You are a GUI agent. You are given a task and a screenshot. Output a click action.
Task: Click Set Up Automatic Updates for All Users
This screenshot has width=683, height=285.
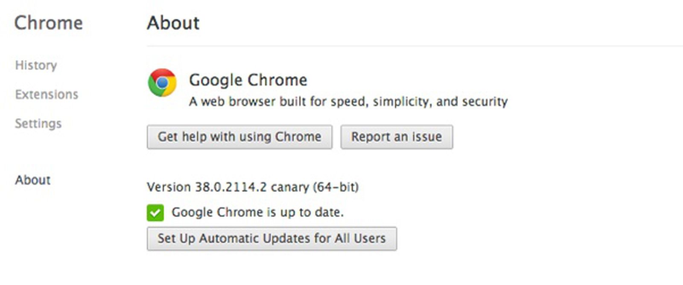(x=271, y=238)
